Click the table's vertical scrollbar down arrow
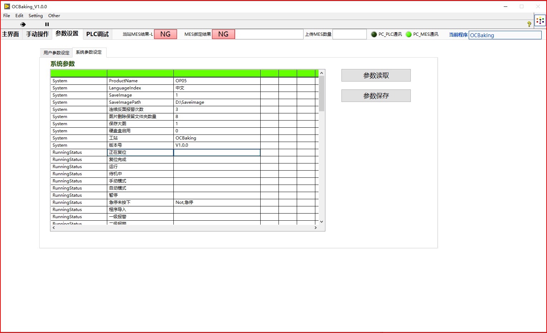This screenshot has height=333, width=547. (x=321, y=221)
